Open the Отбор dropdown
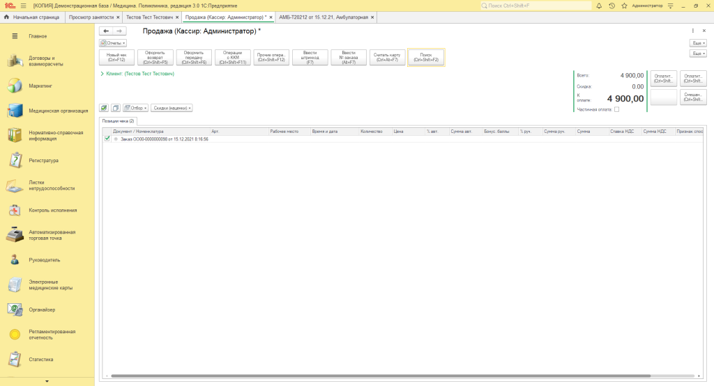714x386 pixels. coord(135,108)
